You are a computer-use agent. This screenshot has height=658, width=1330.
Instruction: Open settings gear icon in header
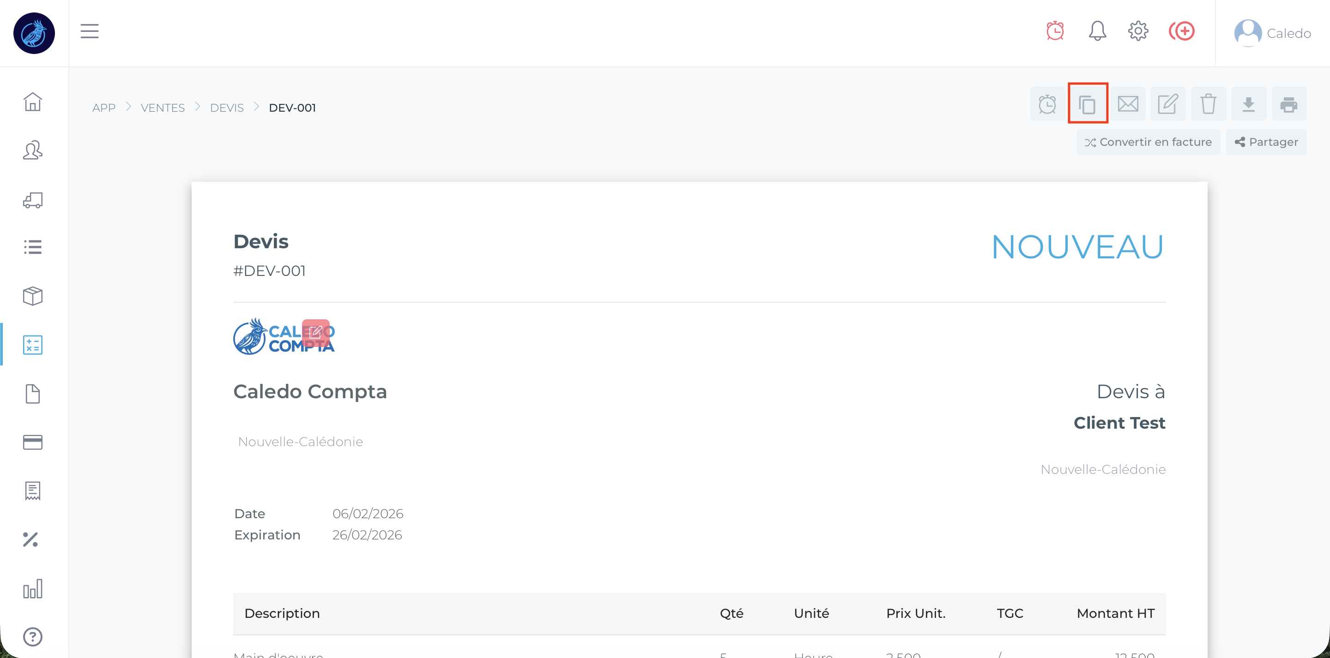coord(1138,31)
